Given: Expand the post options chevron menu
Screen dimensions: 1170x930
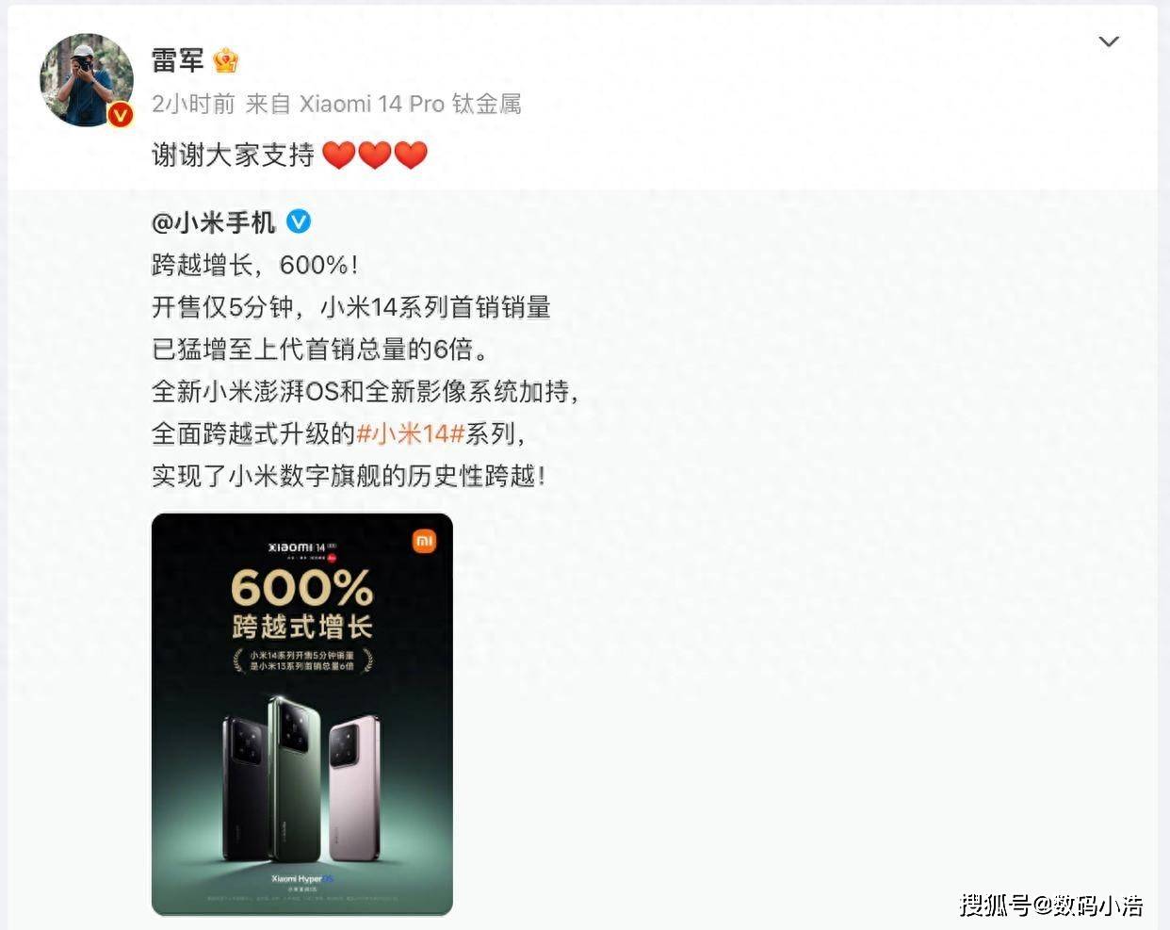Looking at the screenshot, I should 1109,41.
